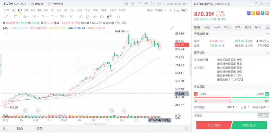The width and height of the screenshot is (271, 133).
Task: Toggle drawings visibility eye icon
Action: click(95, 17)
